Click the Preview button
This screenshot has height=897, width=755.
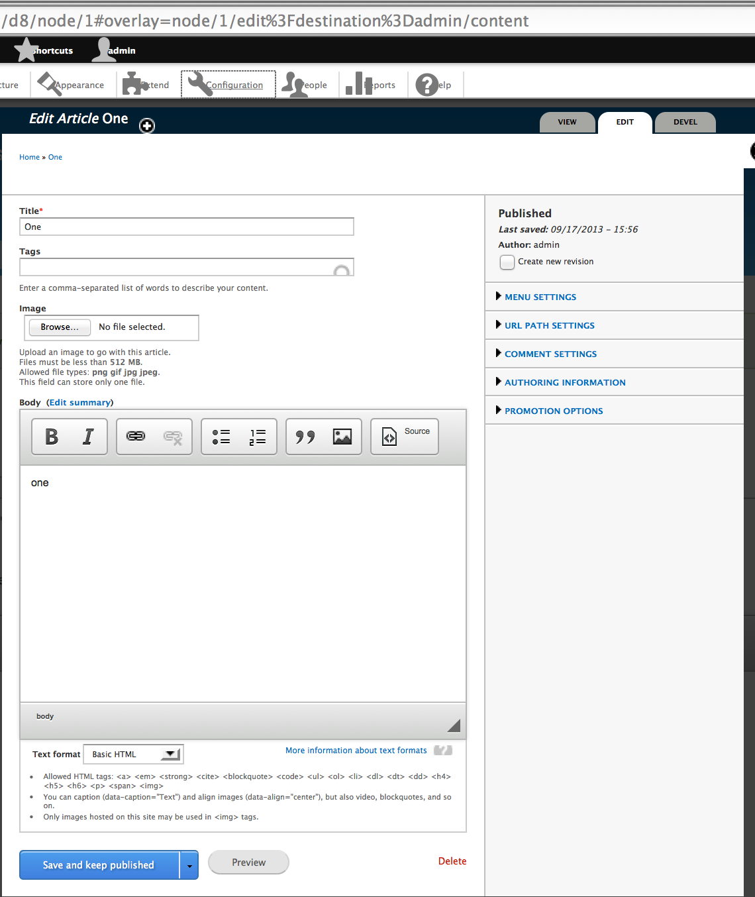pyautogui.click(x=248, y=862)
